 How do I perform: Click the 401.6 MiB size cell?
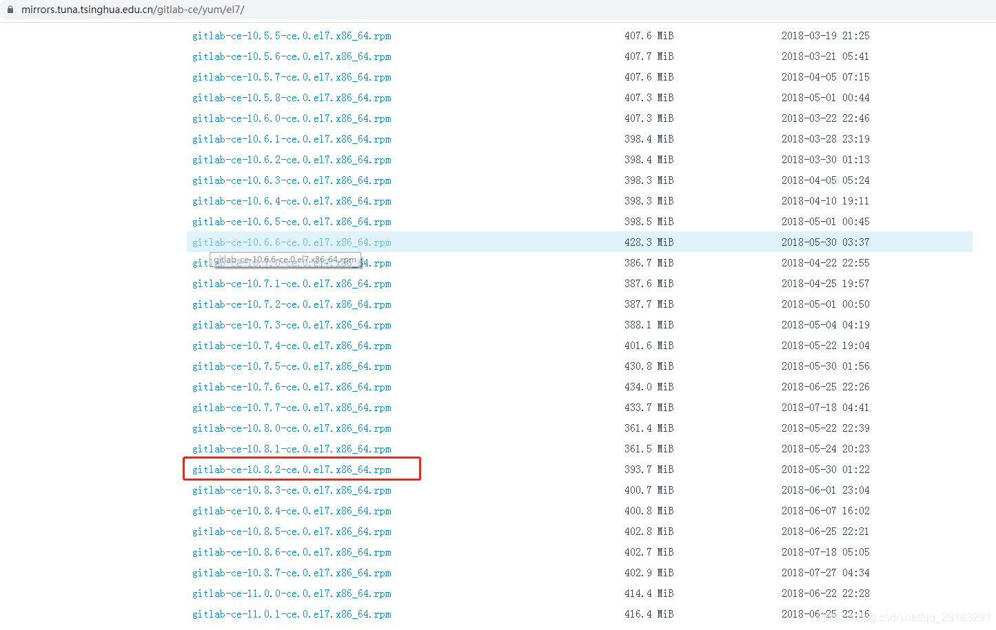coord(649,346)
